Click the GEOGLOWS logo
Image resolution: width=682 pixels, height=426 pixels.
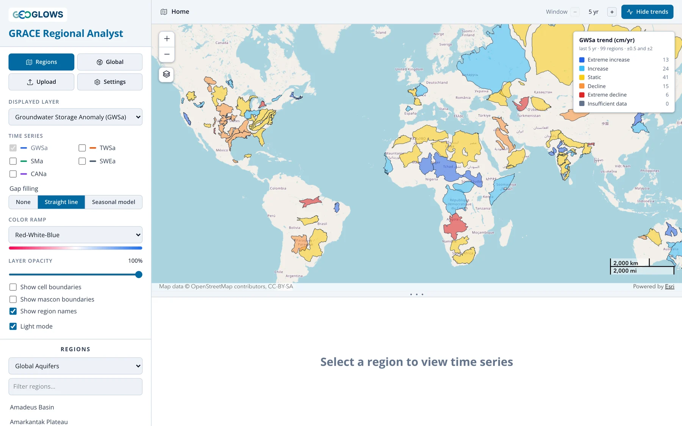[38, 14]
